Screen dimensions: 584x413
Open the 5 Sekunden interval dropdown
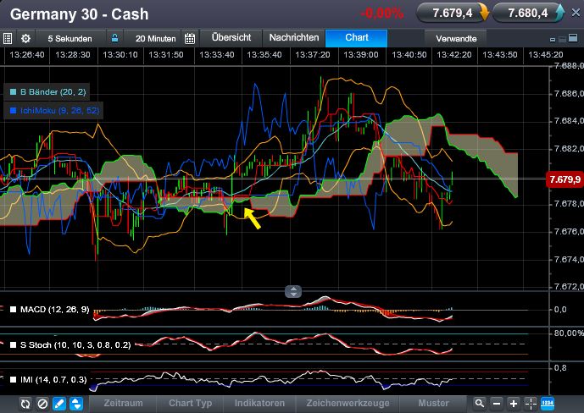(70, 39)
